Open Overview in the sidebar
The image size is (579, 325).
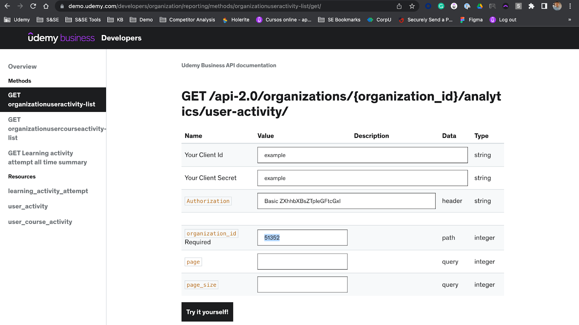coord(22,67)
